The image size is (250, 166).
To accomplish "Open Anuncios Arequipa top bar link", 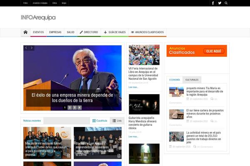I will point(40,3).
